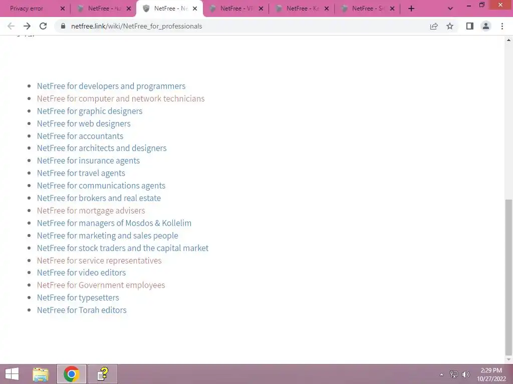Screen dimensions: 513x384
Task: Switch to the second NetFree tab
Action: point(100,8)
